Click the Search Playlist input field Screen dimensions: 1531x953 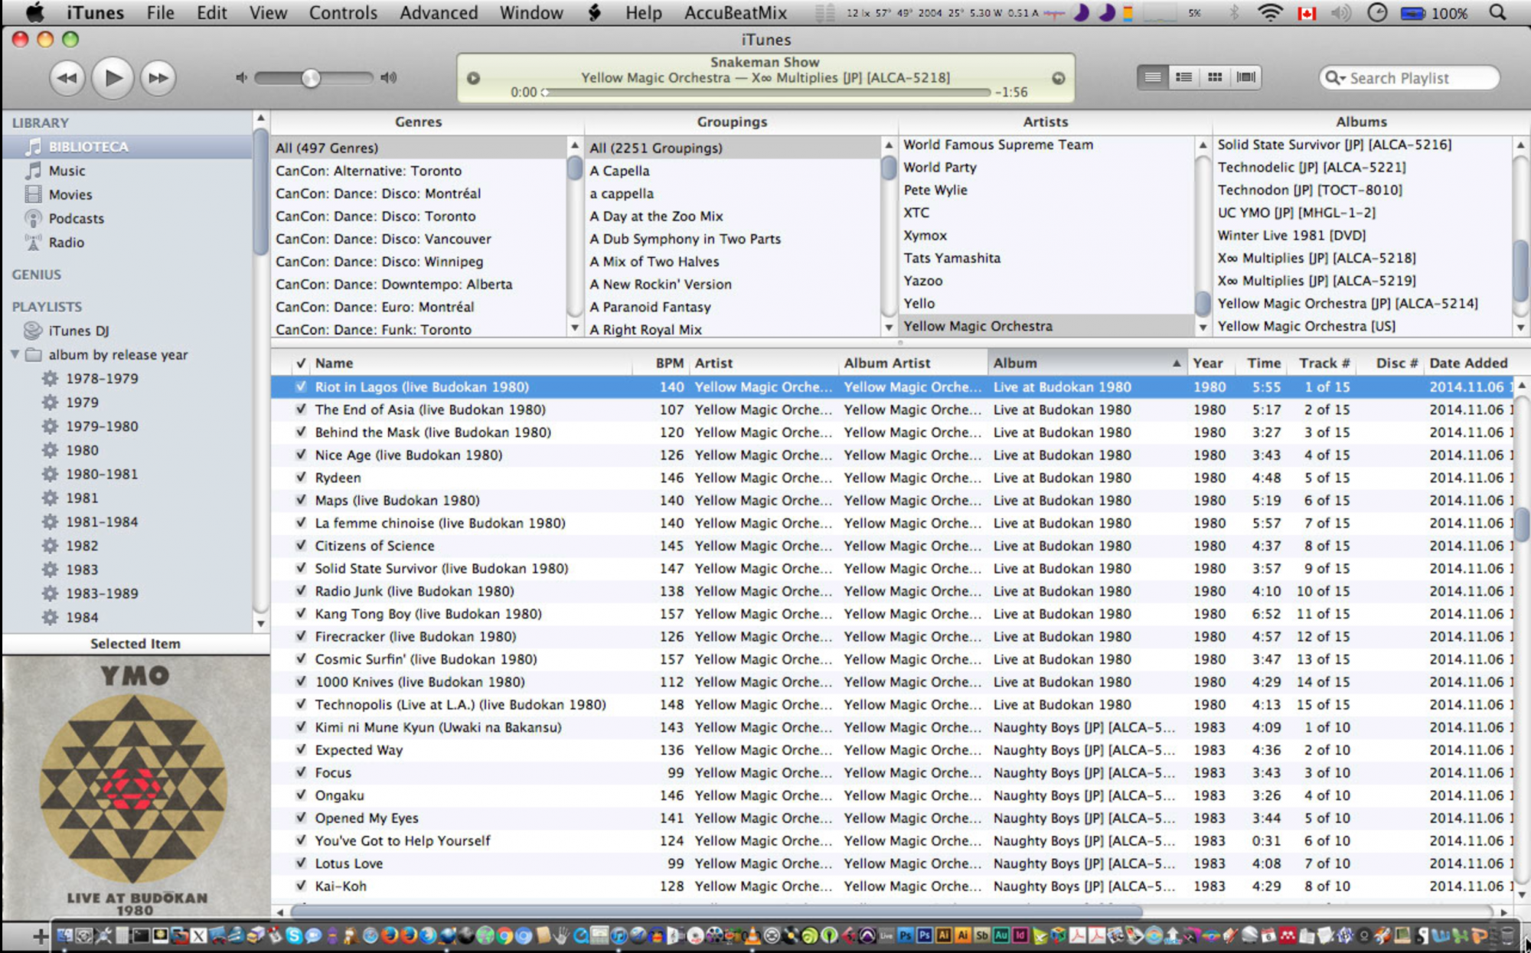point(1409,78)
